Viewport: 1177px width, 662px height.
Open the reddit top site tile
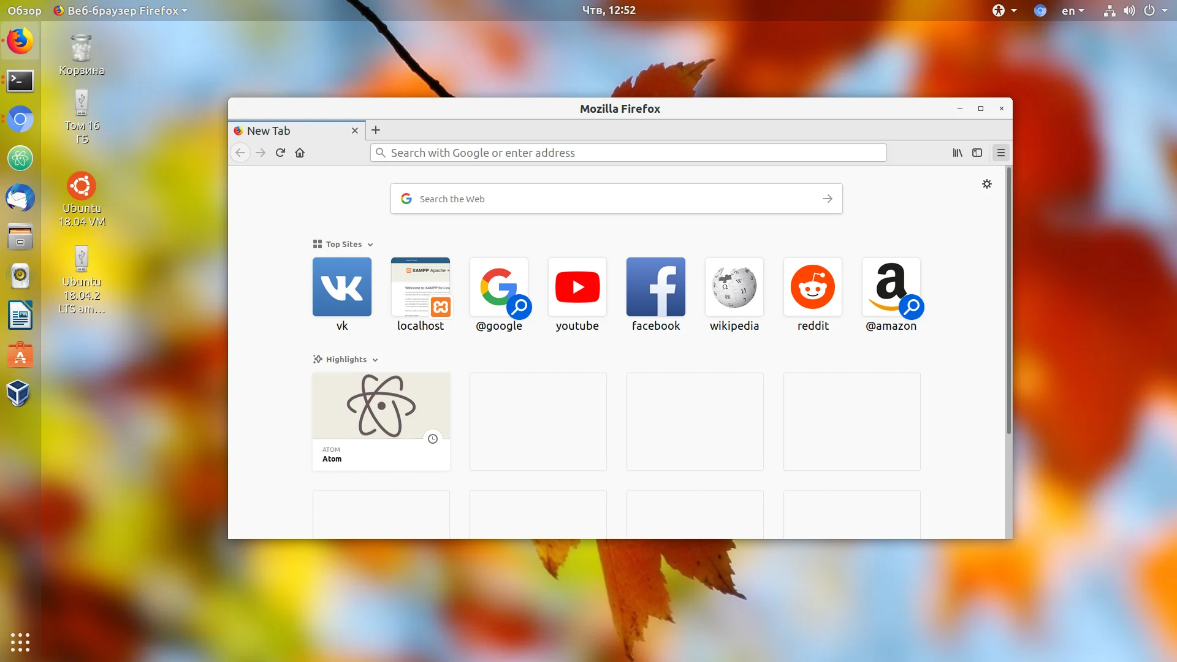click(x=813, y=287)
